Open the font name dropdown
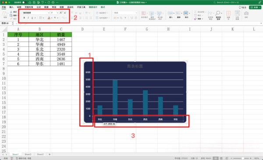The height and width of the screenshot is (160, 263). tap(36, 13)
